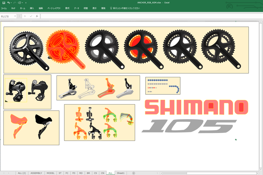Select the active ALL sheet tab
263x175 pixels.
click(110, 173)
